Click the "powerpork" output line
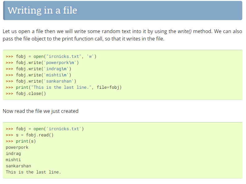 click(x=17, y=147)
